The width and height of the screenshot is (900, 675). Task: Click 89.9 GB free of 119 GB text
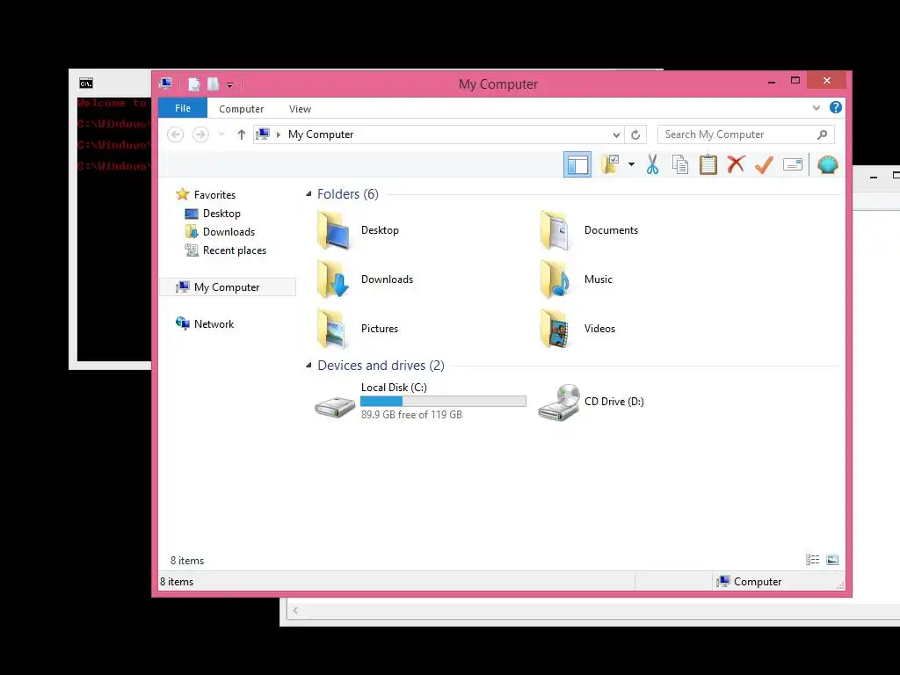tap(411, 415)
